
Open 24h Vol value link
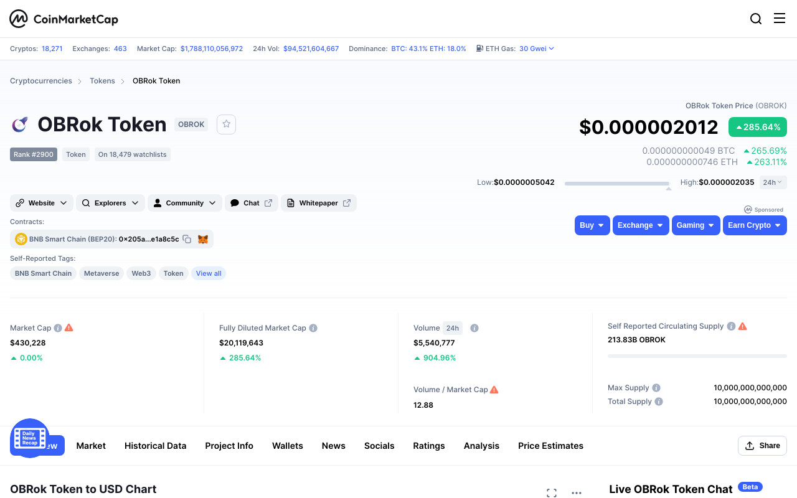click(311, 49)
